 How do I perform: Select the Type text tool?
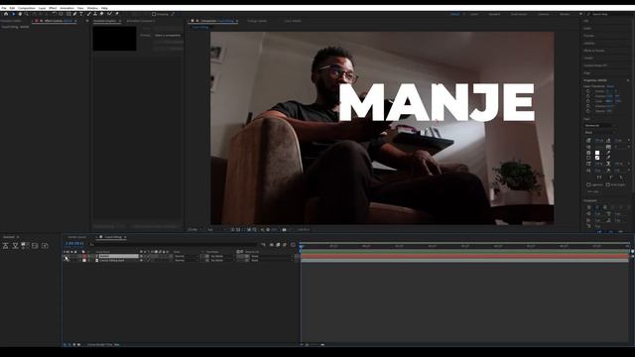tap(81, 14)
